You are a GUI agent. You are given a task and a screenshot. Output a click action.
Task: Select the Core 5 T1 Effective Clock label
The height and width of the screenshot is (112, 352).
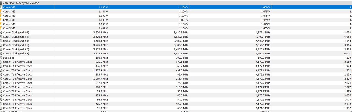(x=17, y=108)
